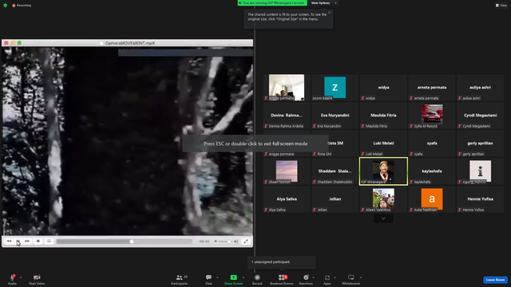The width and height of the screenshot is (511, 287).
Task: Select the Cyndi Megautami participant tile
Action: tap(480, 116)
